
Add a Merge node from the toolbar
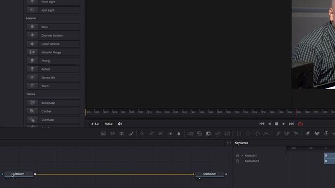click(x=190, y=134)
